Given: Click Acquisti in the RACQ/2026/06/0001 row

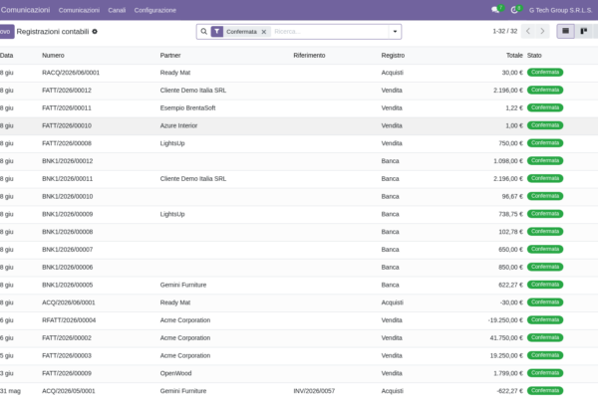Looking at the screenshot, I should [392, 73].
